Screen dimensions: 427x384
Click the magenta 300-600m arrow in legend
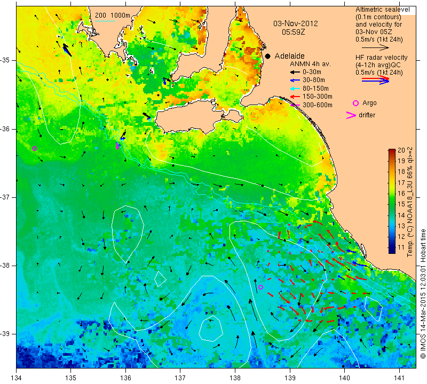[295, 105]
